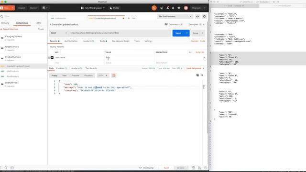Click the blue Send button
Screen dimensions: 306x172
[178, 33]
